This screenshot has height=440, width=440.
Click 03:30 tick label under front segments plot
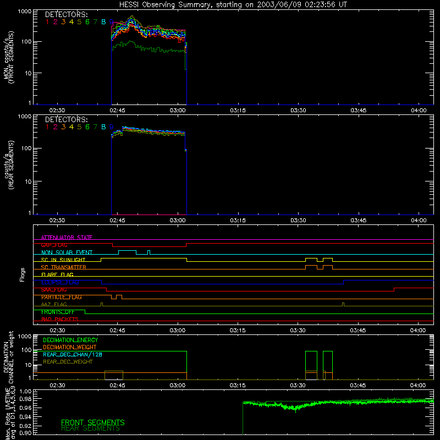coord(298,111)
